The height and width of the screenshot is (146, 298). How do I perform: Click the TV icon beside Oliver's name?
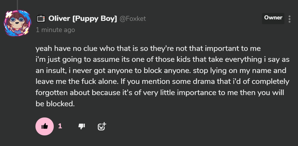(x=40, y=18)
